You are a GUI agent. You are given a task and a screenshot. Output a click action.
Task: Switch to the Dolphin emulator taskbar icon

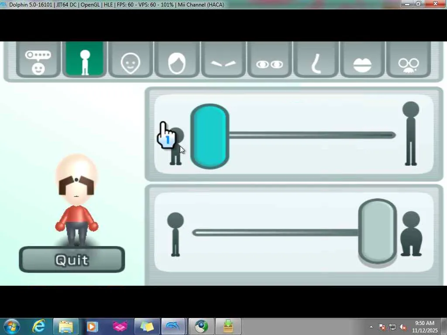[x=173, y=326]
